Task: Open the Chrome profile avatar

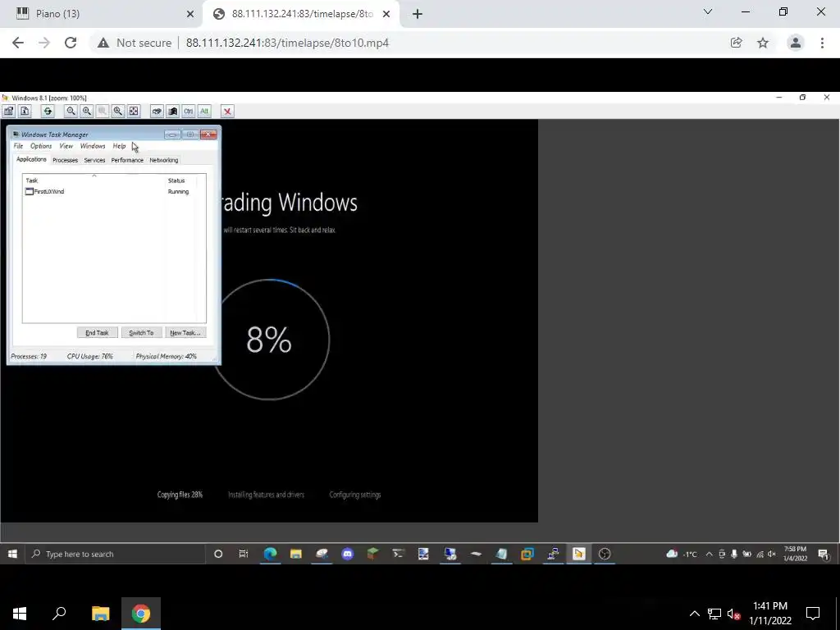Action: pyautogui.click(x=796, y=43)
